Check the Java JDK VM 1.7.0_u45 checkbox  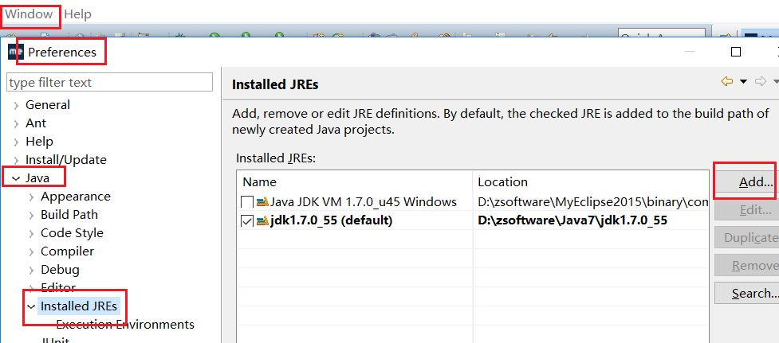click(x=247, y=202)
